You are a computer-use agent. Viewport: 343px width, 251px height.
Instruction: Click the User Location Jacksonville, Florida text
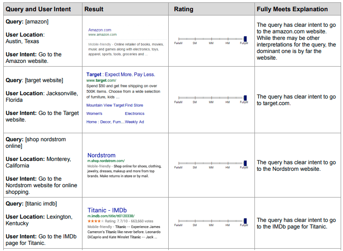[x=42, y=97]
